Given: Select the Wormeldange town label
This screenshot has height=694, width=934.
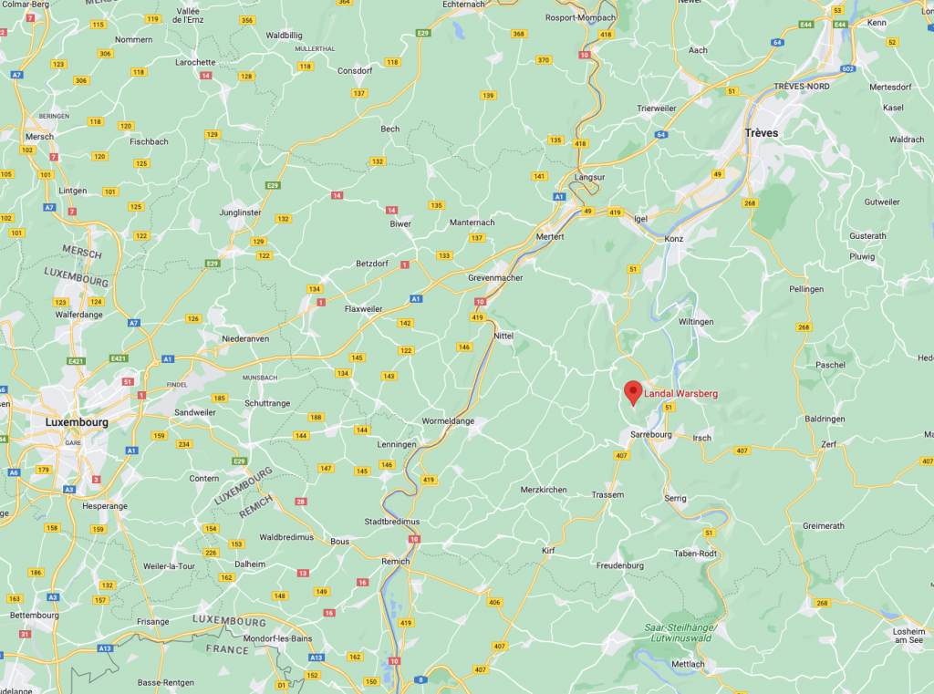Looking at the screenshot, I should pyautogui.click(x=448, y=421).
